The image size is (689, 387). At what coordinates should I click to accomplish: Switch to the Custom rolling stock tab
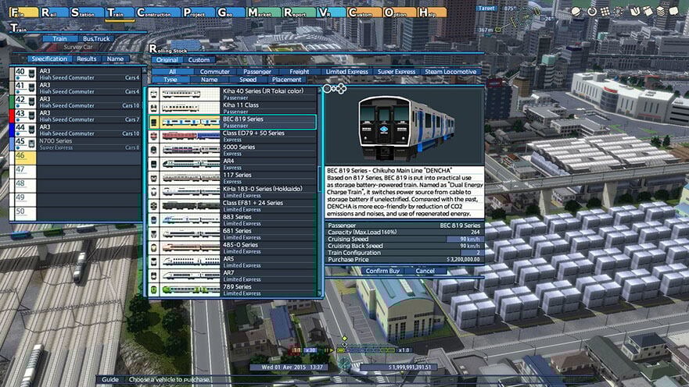[199, 60]
